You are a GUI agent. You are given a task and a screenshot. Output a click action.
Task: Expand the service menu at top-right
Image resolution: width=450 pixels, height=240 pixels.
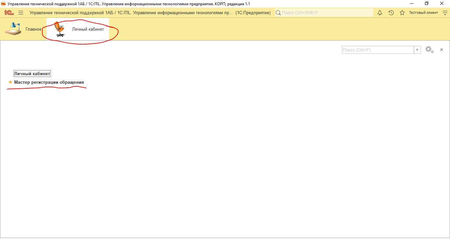coord(445,13)
